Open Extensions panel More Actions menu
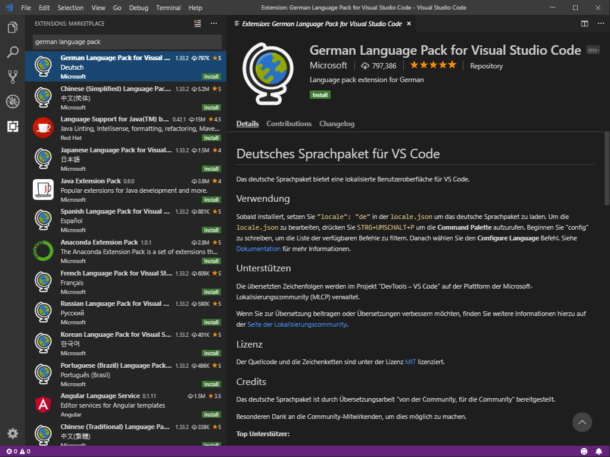The height and width of the screenshot is (457, 610). (214, 24)
